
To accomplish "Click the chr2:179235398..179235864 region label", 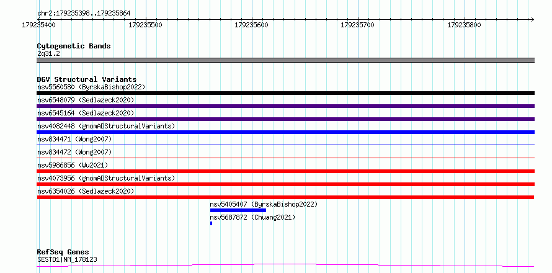I will pyautogui.click(x=84, y=14).
